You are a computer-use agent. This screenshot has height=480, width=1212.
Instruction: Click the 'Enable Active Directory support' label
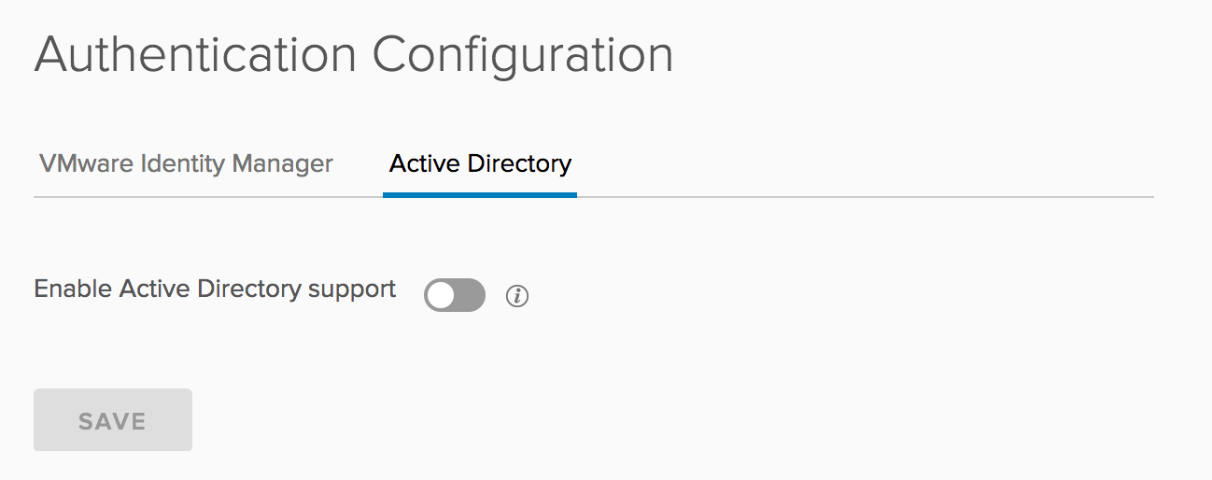click(215, 289)
